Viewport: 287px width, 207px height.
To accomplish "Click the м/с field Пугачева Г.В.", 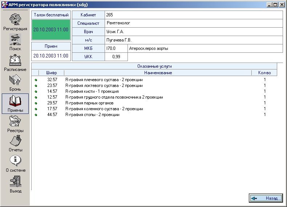I will click(194, 40).
